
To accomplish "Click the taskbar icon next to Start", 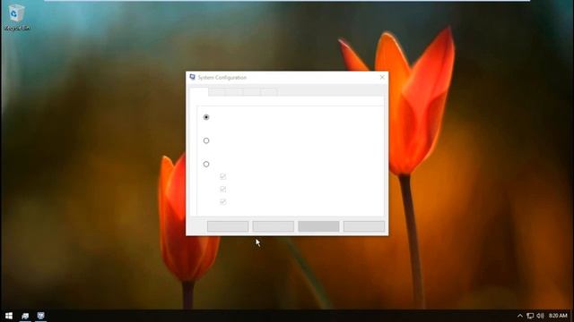I will click(x=25, y=316).
